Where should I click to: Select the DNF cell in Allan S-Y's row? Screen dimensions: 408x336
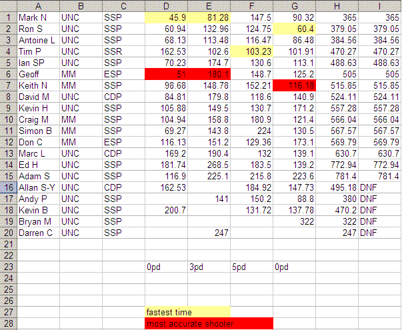(x=379, y=189)
